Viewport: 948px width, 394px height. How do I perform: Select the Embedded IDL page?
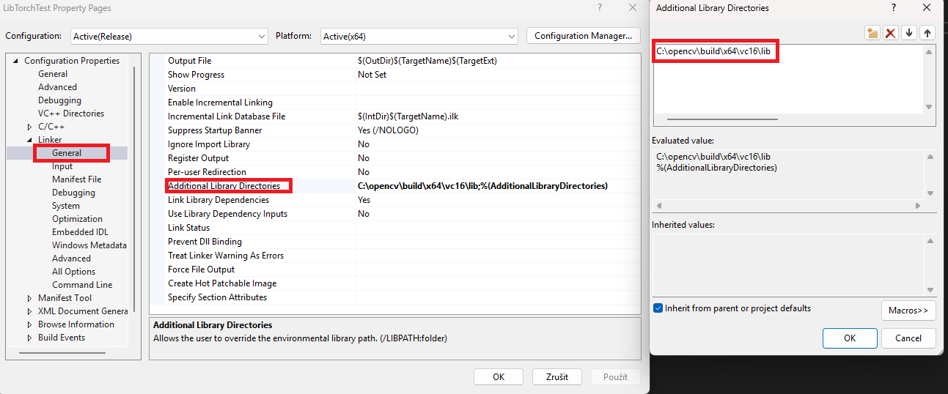[x=80, y=232]
